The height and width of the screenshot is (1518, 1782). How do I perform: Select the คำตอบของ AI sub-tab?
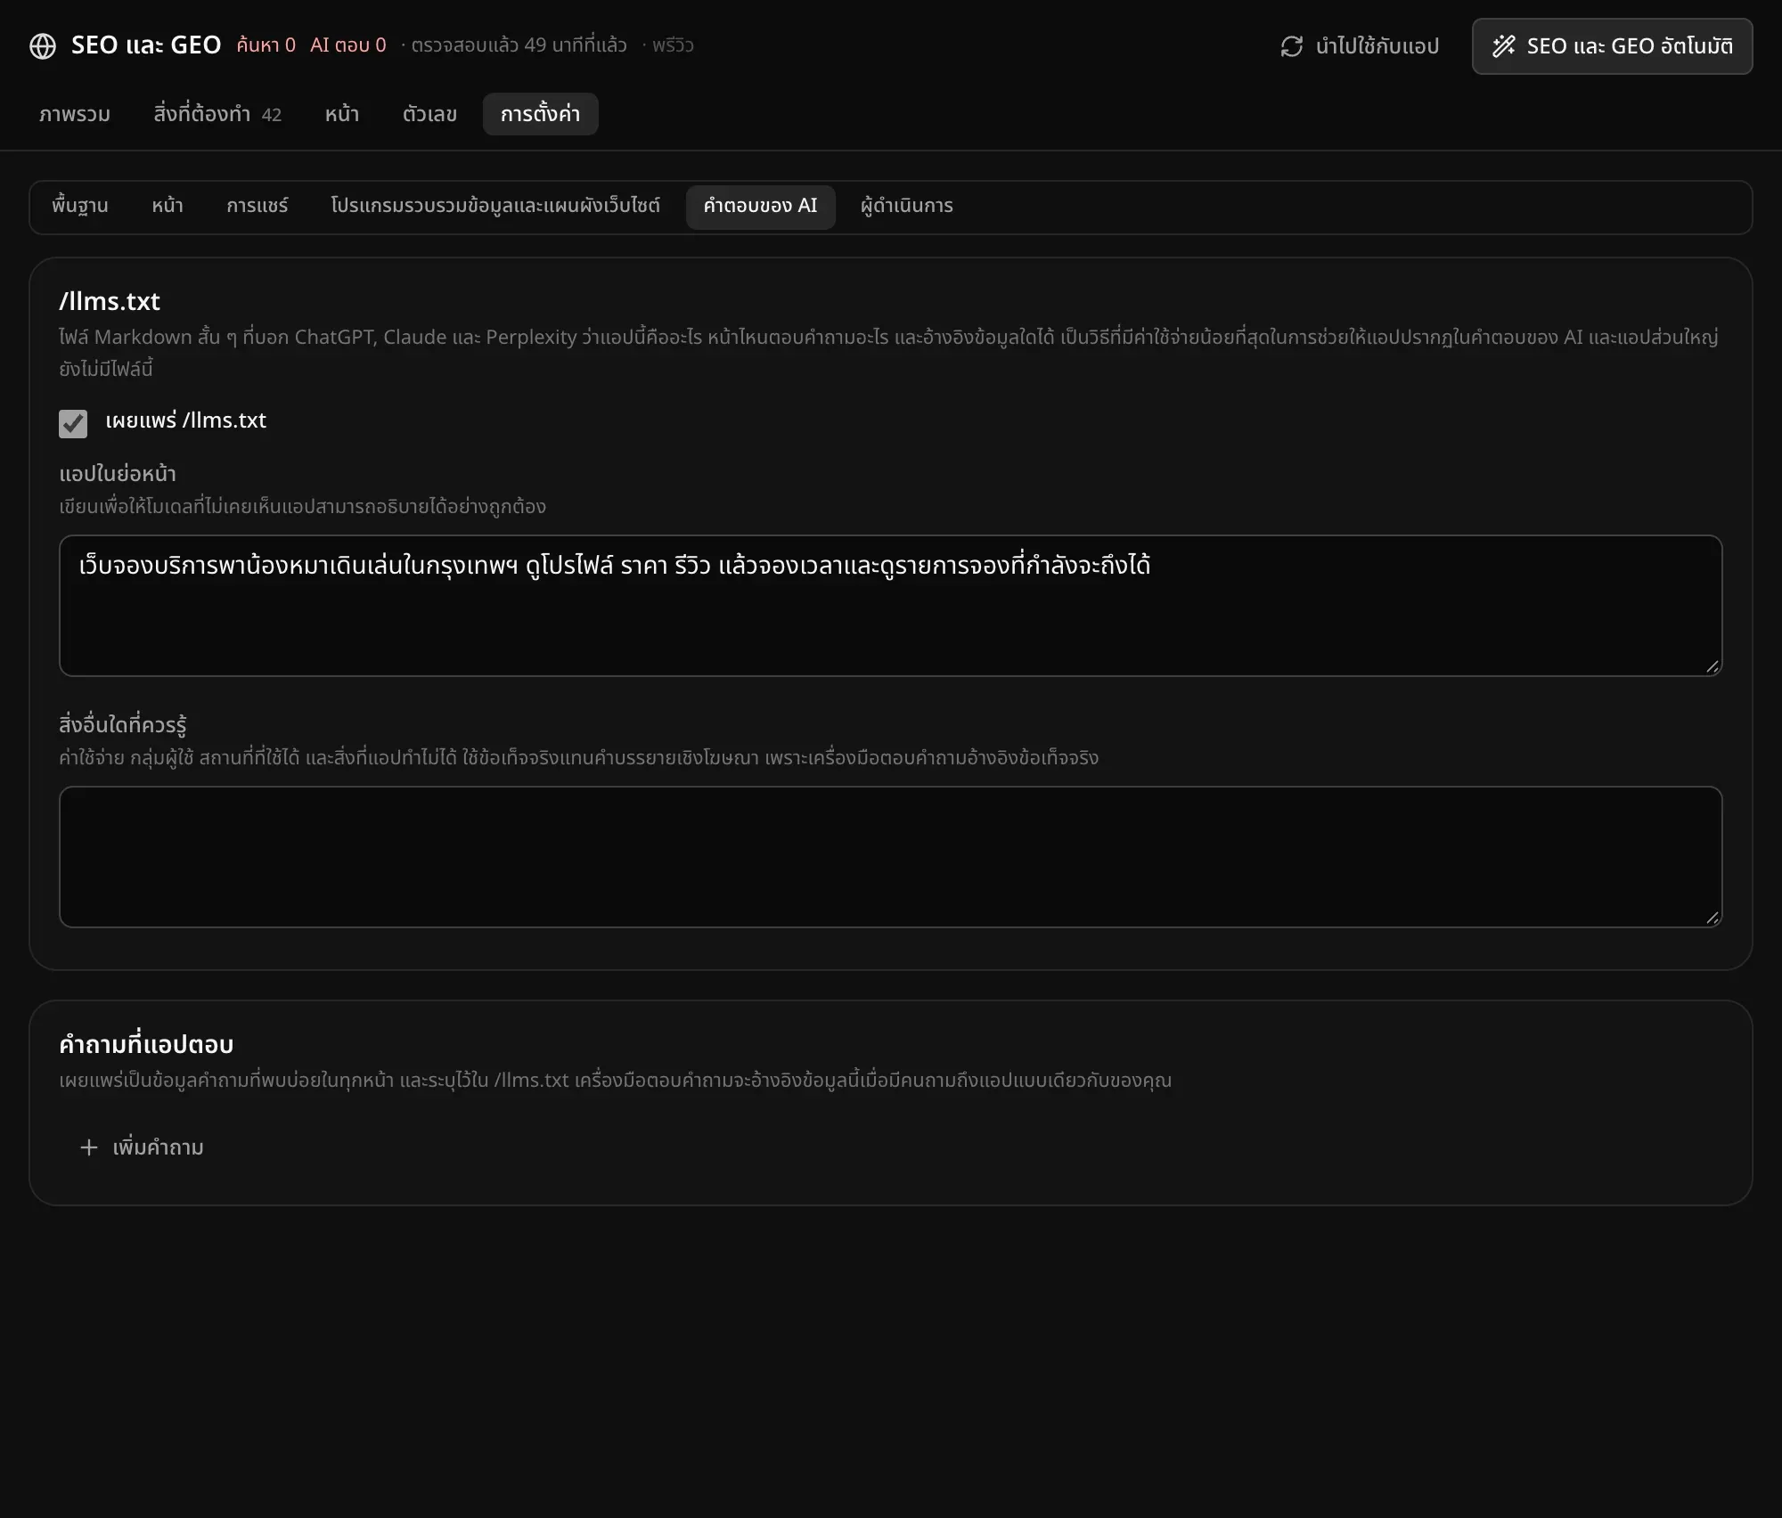[760, 206]
